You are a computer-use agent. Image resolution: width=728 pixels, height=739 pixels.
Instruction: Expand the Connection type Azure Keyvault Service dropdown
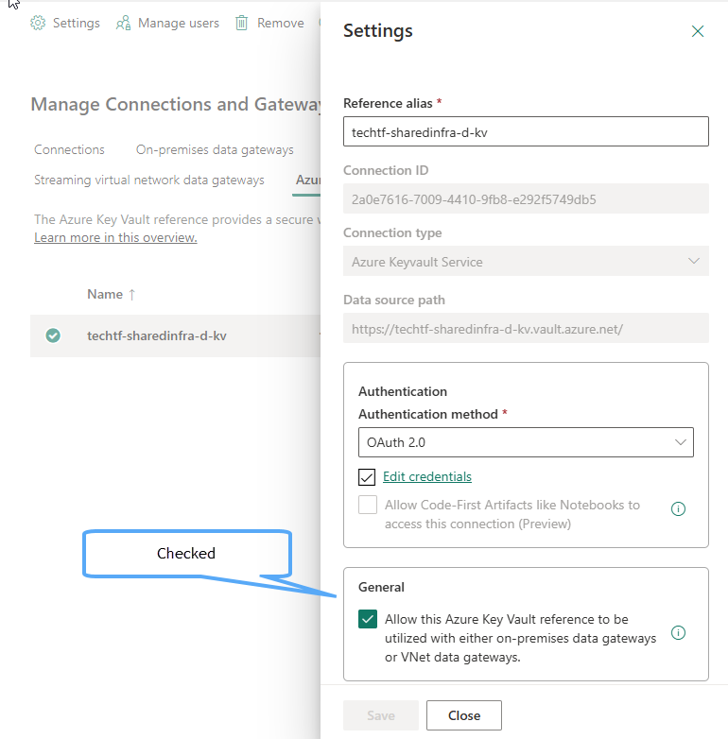(526, 261)
